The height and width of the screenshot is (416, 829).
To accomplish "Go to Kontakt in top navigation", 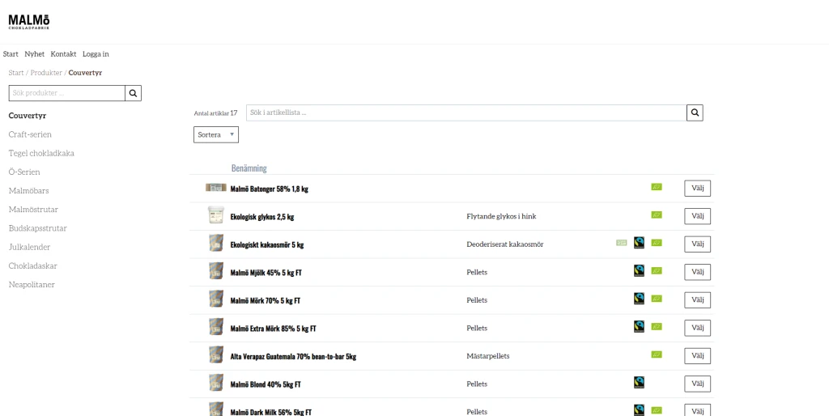I will click(63, 54).
